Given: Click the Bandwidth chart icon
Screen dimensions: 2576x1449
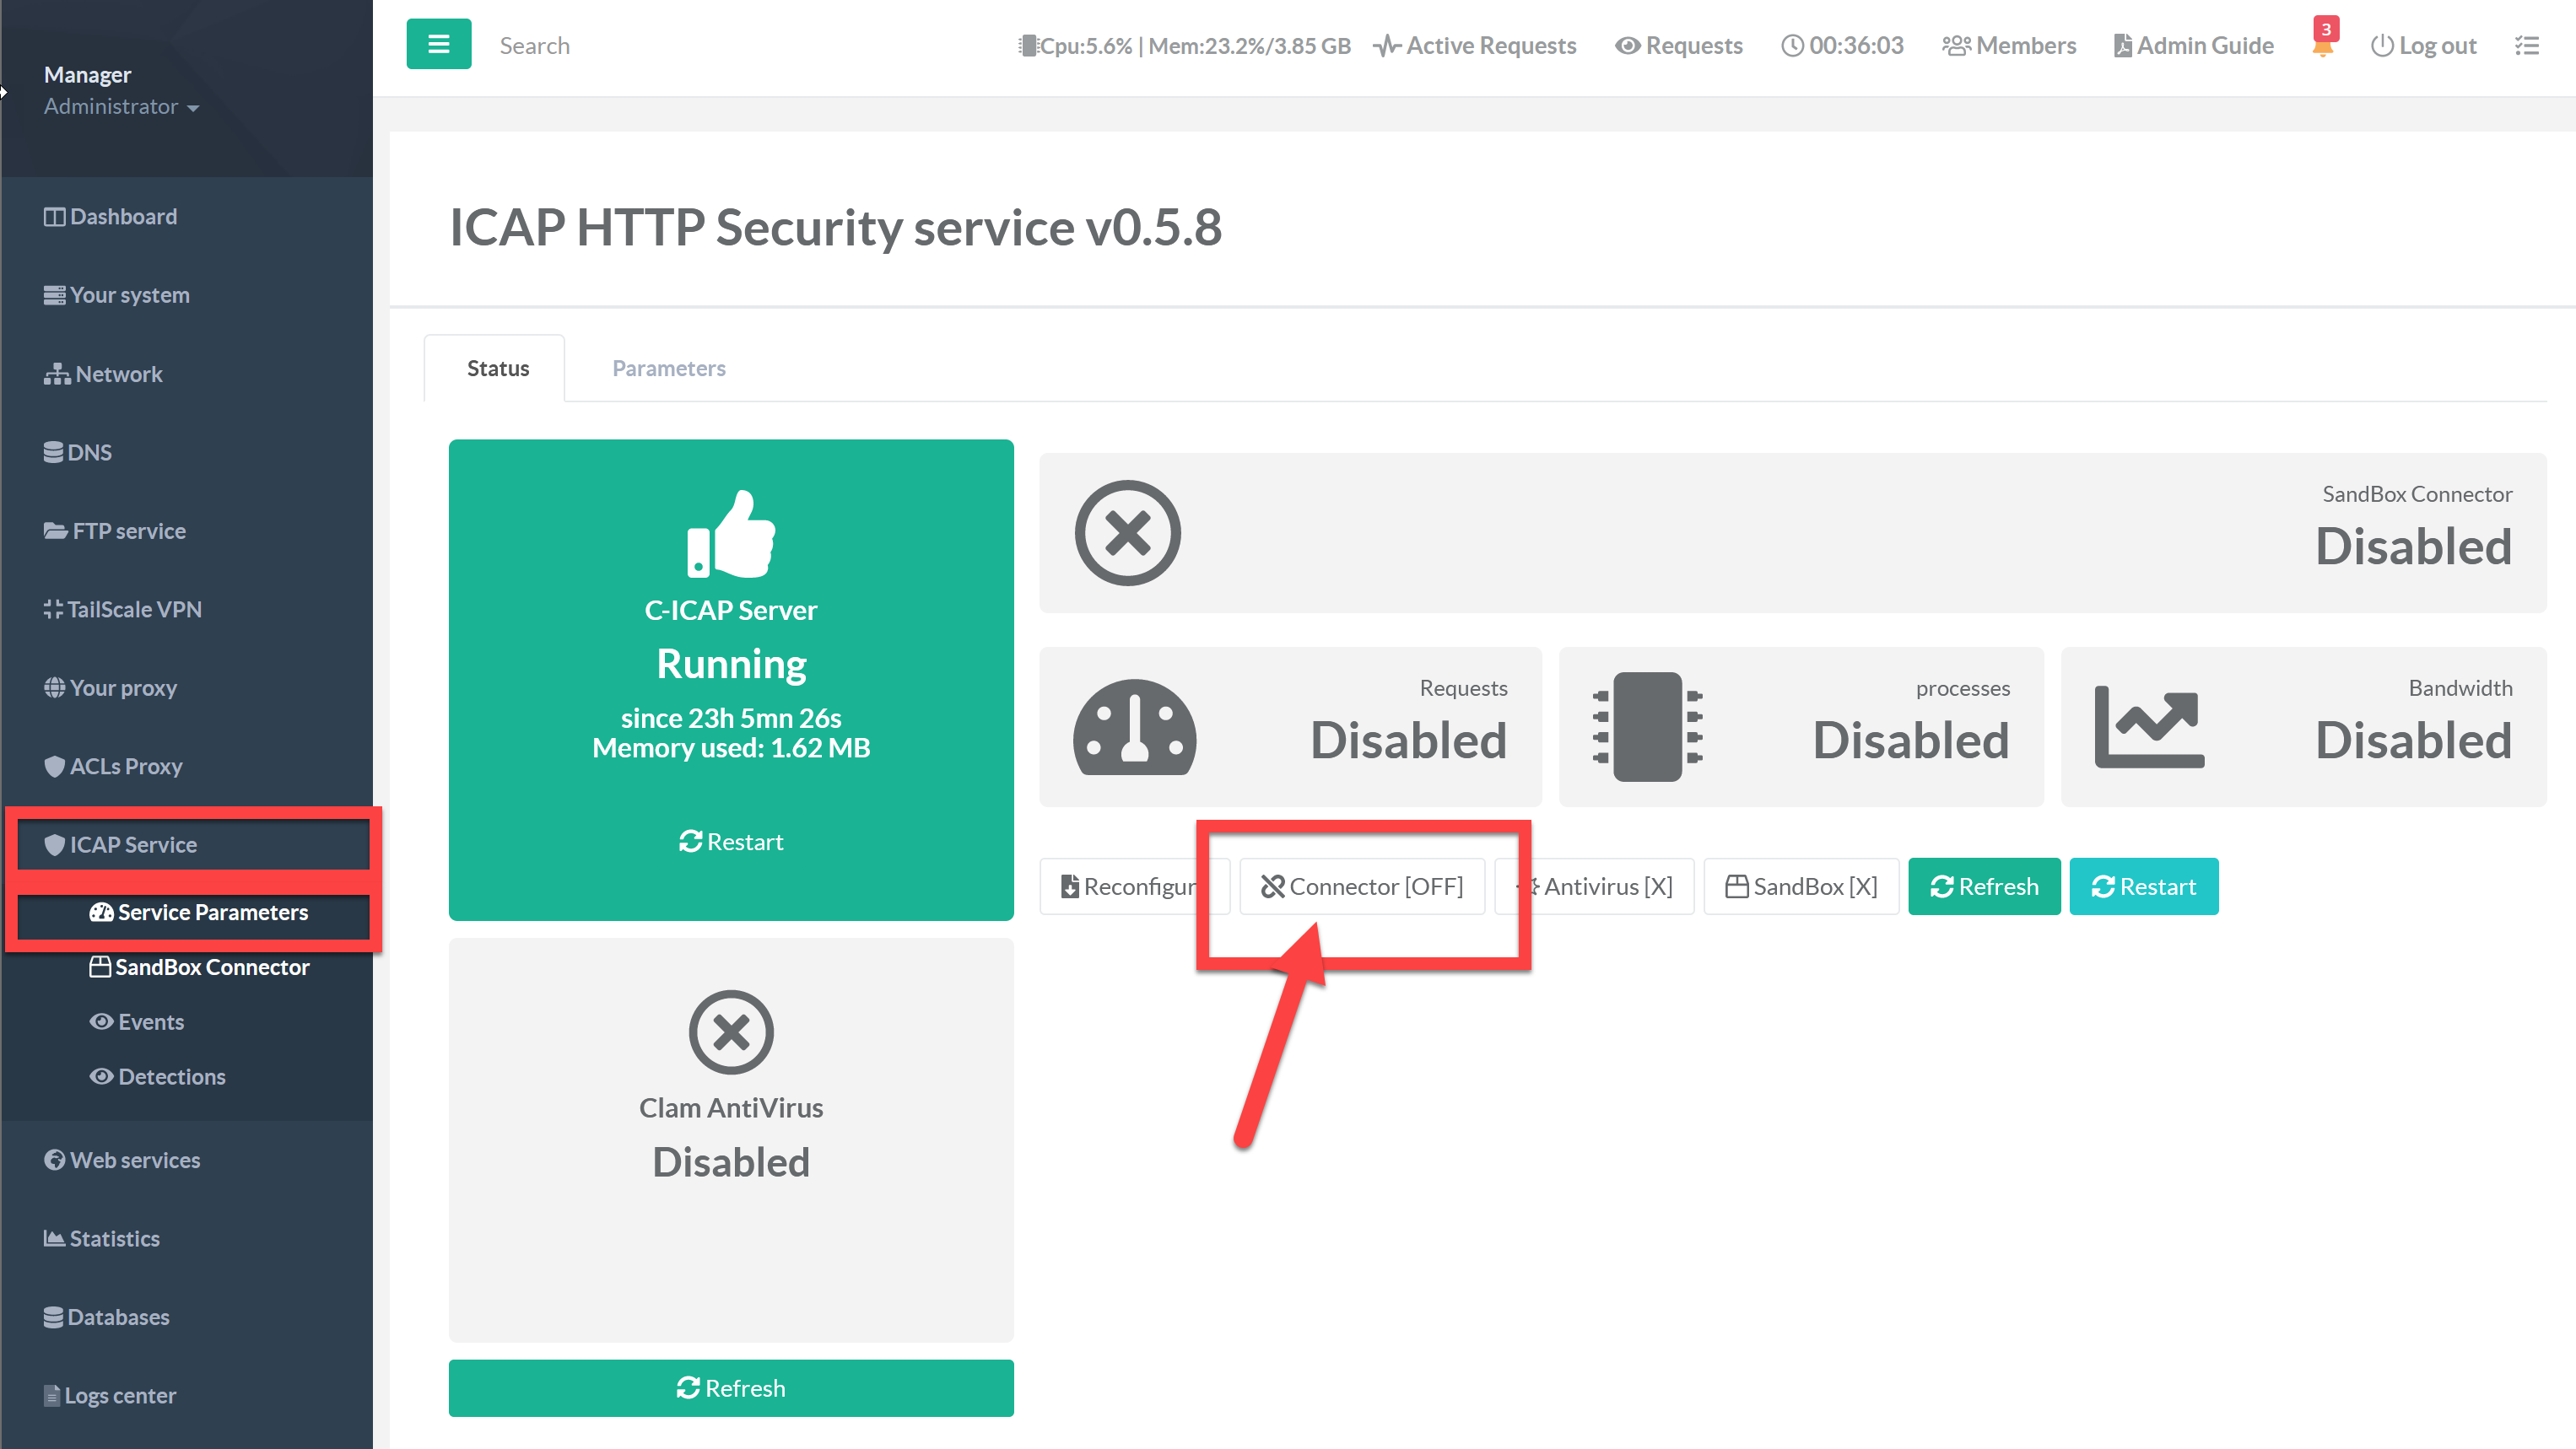Looking at the screenshot, I should (x=2148, y=728).
